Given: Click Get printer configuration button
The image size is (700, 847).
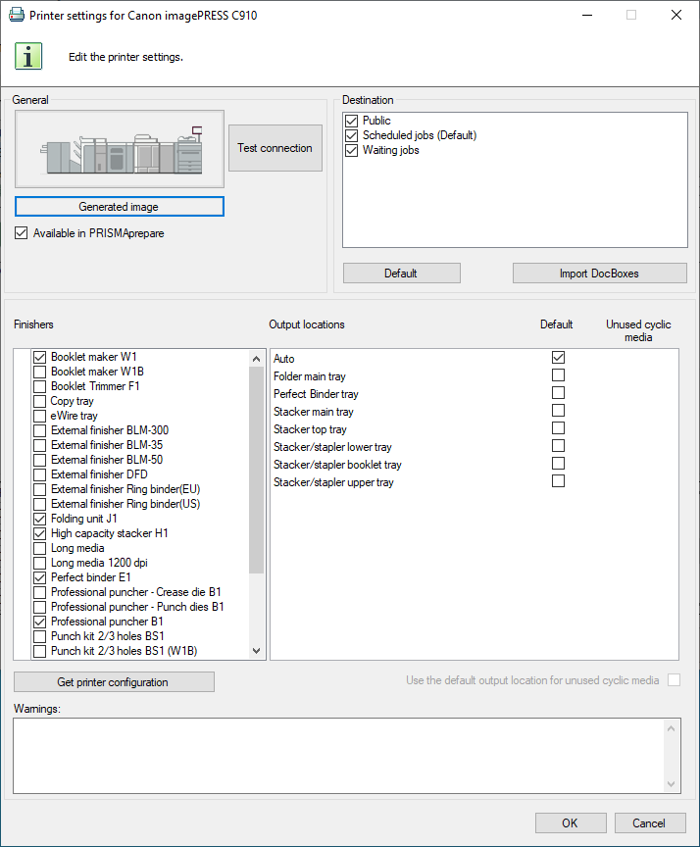Looking at the screenshot, I should click(114, 682).
